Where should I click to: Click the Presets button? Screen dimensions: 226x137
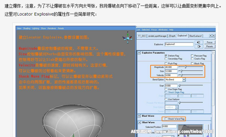click(210, 46)
